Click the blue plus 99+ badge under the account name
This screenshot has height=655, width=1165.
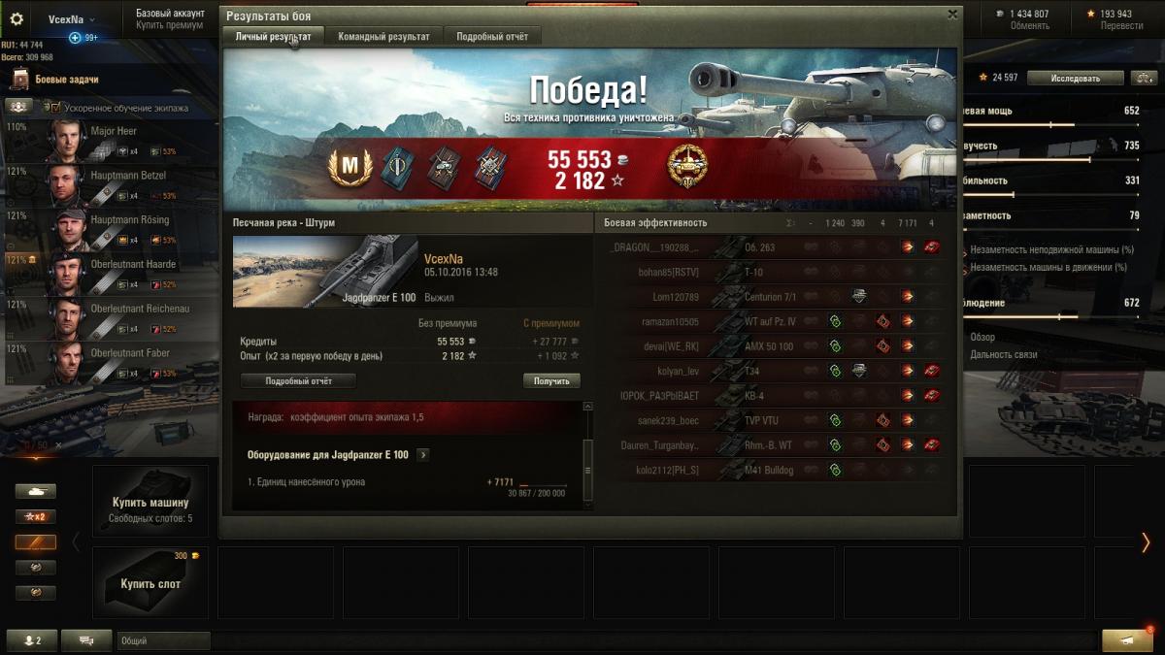(x=83, y=38)
